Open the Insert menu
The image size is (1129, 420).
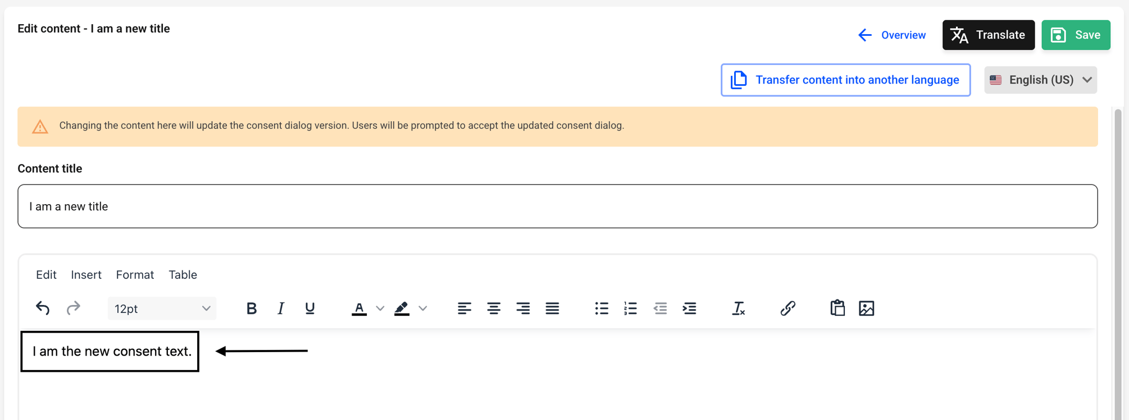click(86, 275)
